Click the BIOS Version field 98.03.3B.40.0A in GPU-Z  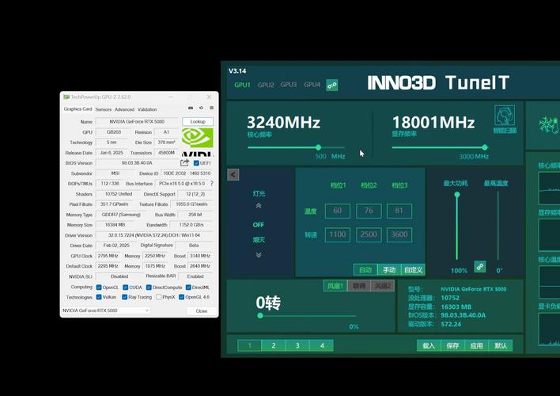137,163
